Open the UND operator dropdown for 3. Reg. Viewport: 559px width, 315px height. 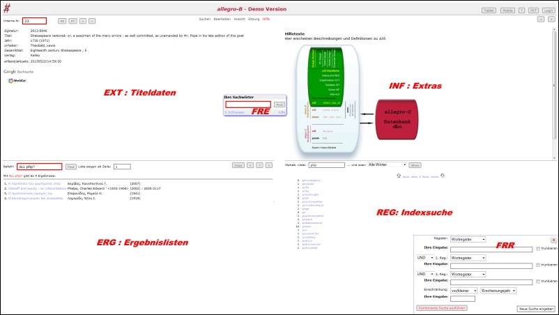coord(425,274)
